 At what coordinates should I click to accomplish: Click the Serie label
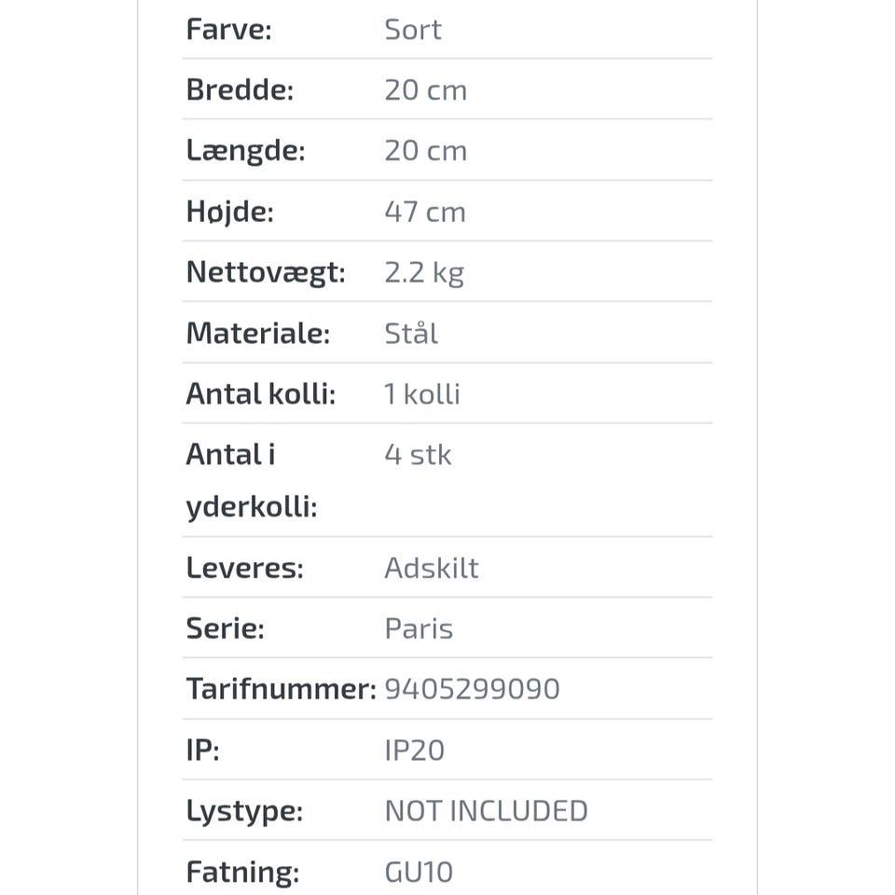tap(225, 628)
